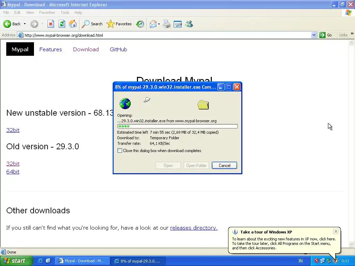Click the Windows flag logo icon

point(348,13)
